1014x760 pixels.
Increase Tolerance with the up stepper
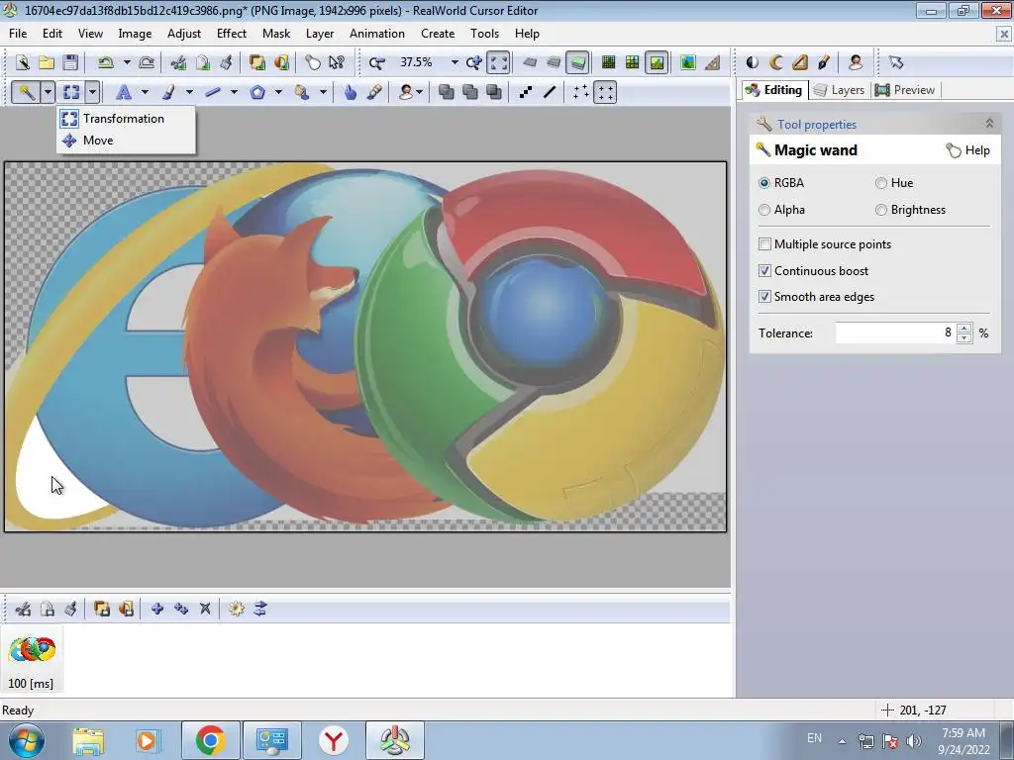964,329
